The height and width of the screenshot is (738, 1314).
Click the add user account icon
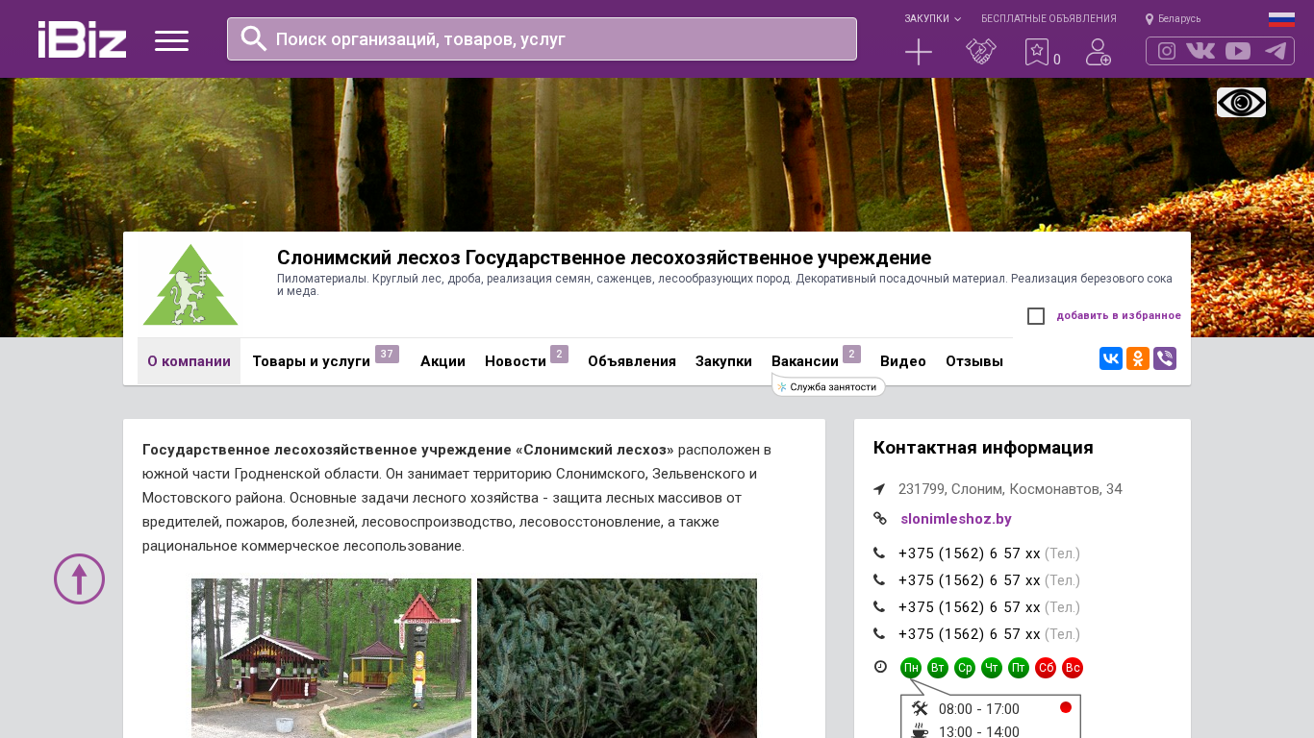[1098, 52]
